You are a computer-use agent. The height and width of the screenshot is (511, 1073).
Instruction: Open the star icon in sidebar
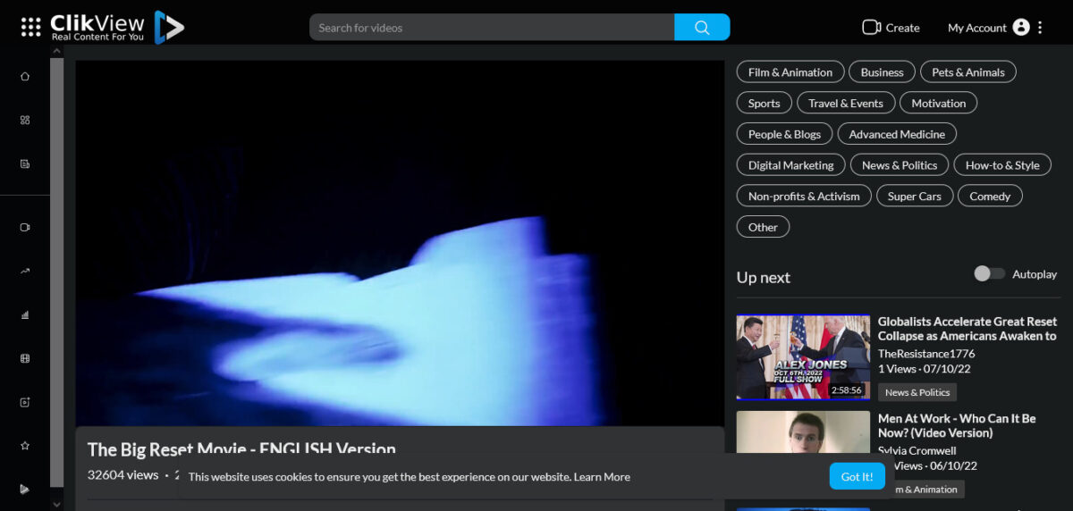(x=25, y=445)
